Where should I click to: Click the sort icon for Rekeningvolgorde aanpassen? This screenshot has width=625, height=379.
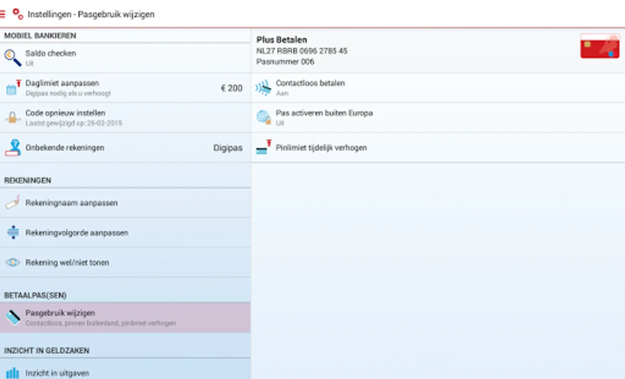(13, 232)
